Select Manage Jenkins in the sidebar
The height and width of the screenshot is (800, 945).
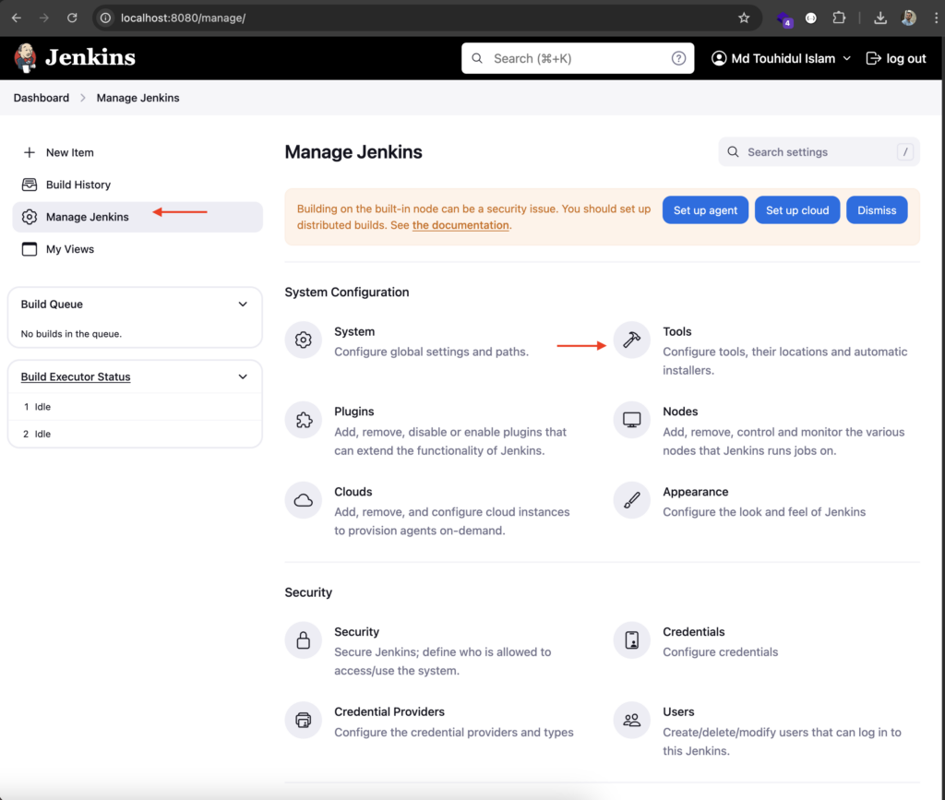pyautogui.click(x=138, y=217)
